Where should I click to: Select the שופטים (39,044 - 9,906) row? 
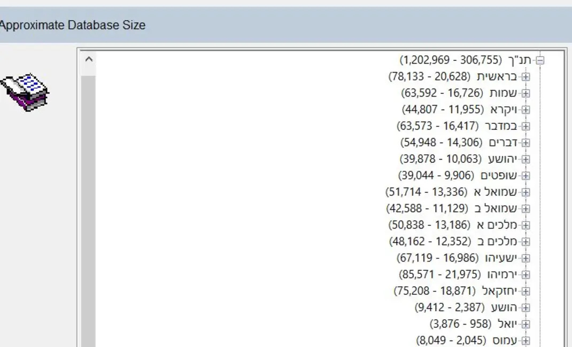[x=458, y=175]
